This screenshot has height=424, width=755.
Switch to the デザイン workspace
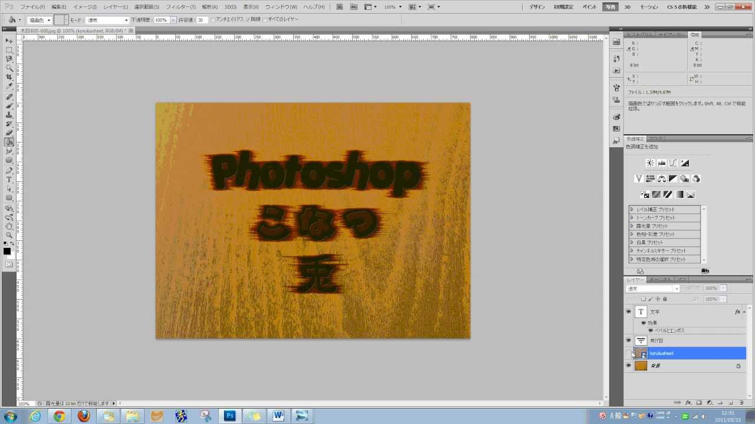[x=537, y=7]
